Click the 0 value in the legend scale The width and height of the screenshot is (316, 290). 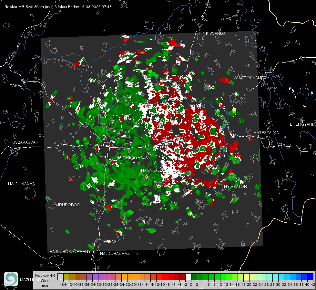(191, 285)
